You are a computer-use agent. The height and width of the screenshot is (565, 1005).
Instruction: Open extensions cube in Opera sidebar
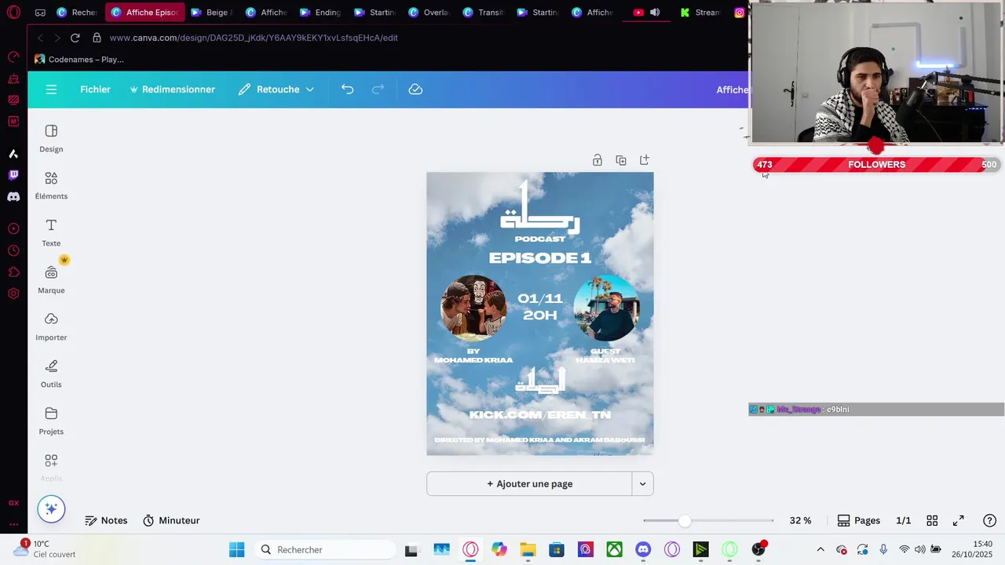tap(13, 272)
